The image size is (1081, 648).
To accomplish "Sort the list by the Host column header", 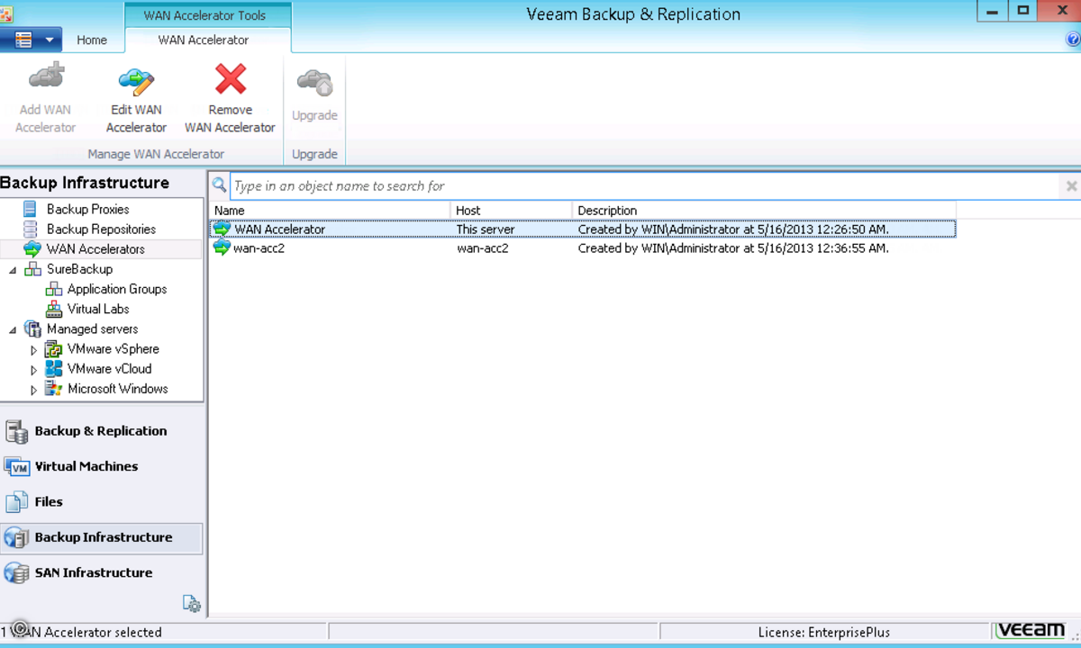I will (x=512, y=211).
